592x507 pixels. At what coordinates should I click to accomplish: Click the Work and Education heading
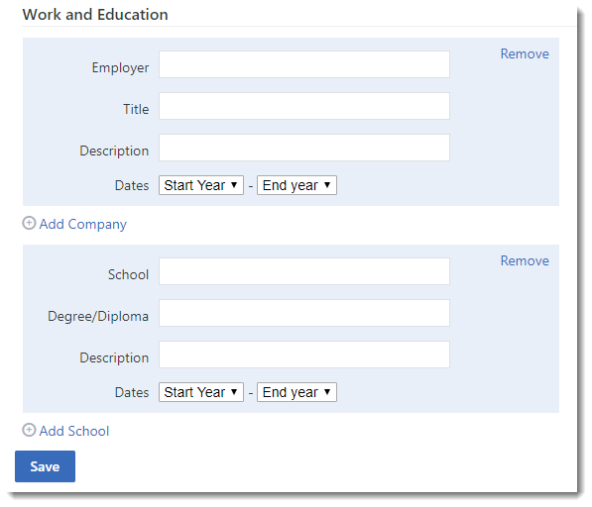point(95,15)
